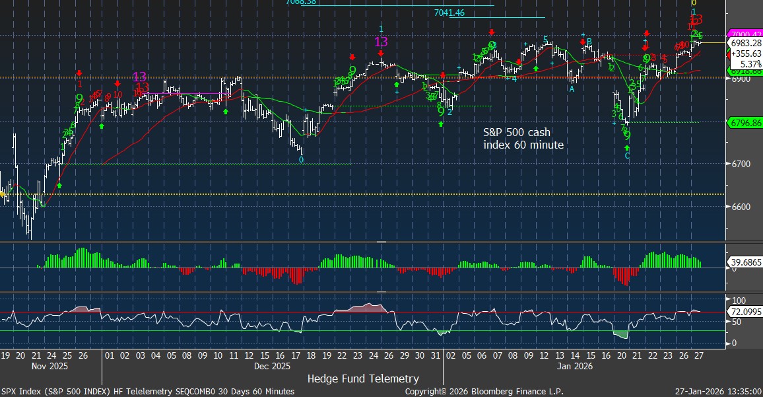
Task: Click the magenta 13 countdown above Dec 25 bars
Action: (381, 42)
